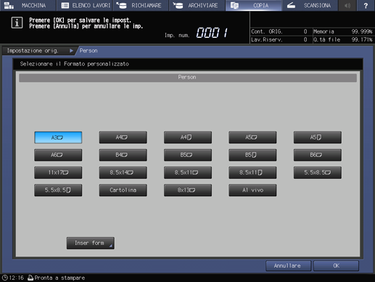This screenshot has width=375, height=282.
Task: Open the MACCHINA tab
Action: [28, 5]
